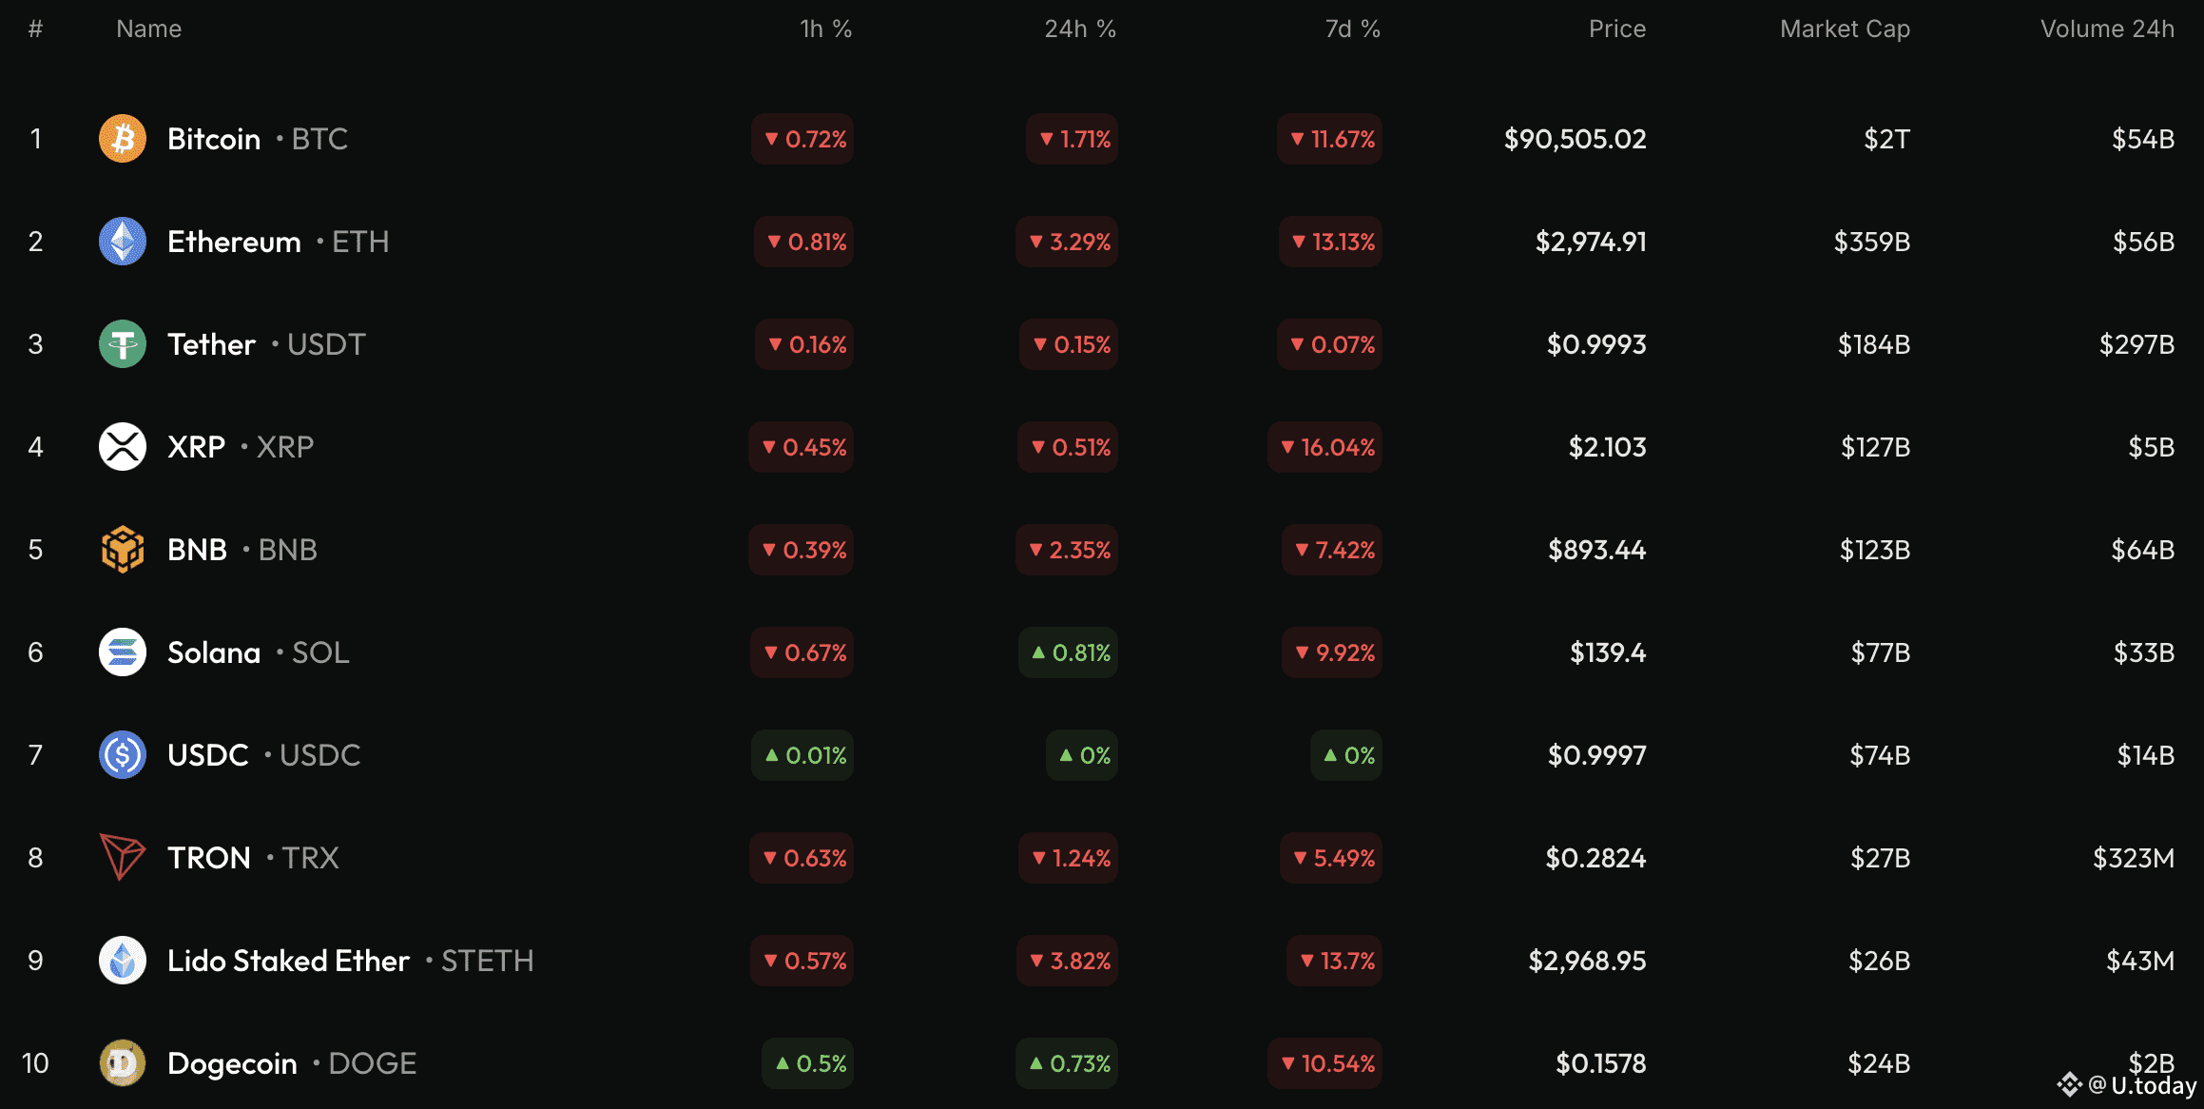The image size is (2204, 1109).
Task: Sort by the Name column header
Action: [148, 29]
